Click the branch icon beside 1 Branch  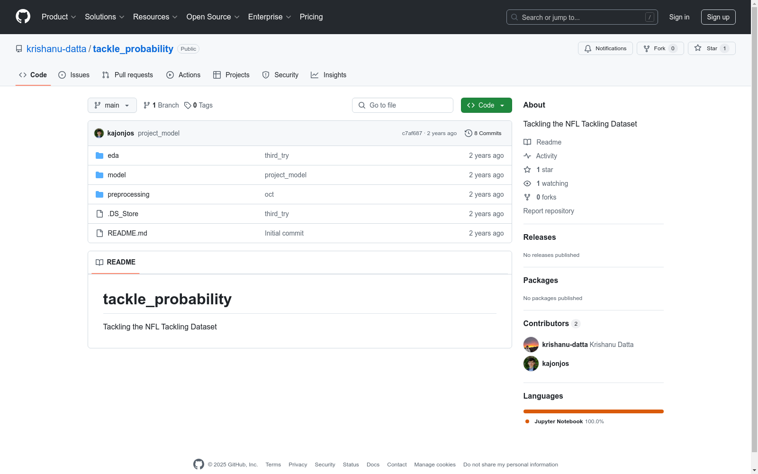tap(147, 105)
